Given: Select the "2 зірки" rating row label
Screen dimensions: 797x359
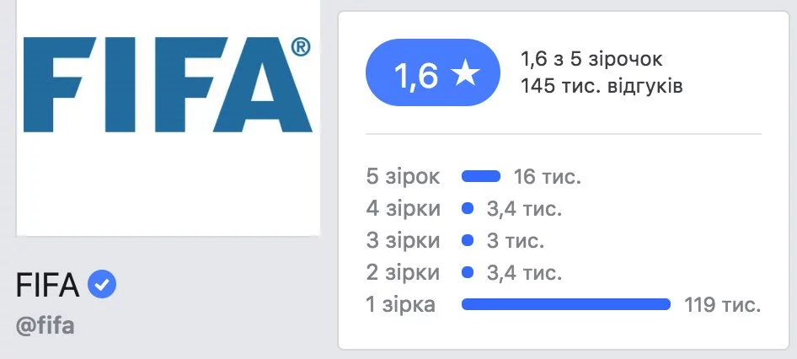Looking at the screenshot, I should click(x=404, y=272).
